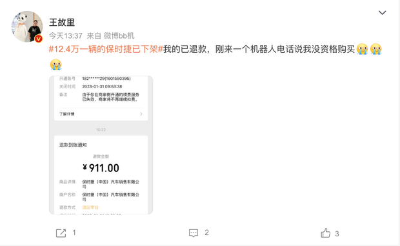Viewport: 400px width, 246px height.
Task: Click the 今天13:37 timestamp
Action: 66,36
